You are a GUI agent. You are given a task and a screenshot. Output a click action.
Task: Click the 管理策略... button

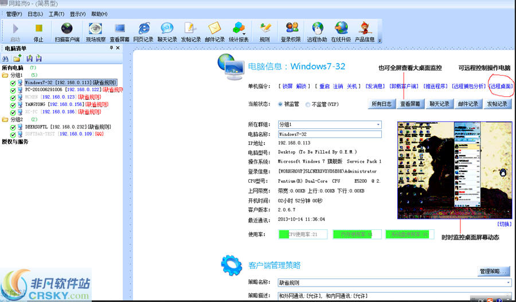point(494,272)
